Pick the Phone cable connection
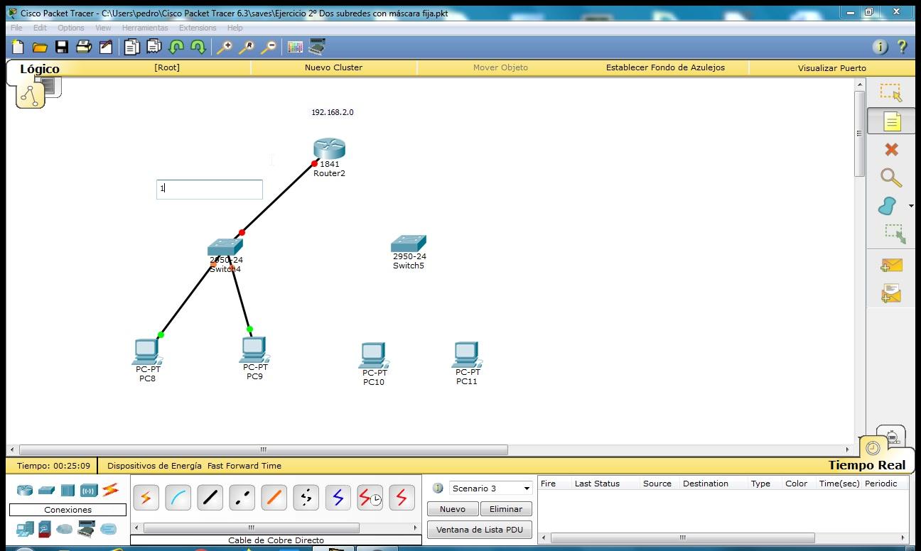This screenshot has height=551, width=921. pos(306,498)
